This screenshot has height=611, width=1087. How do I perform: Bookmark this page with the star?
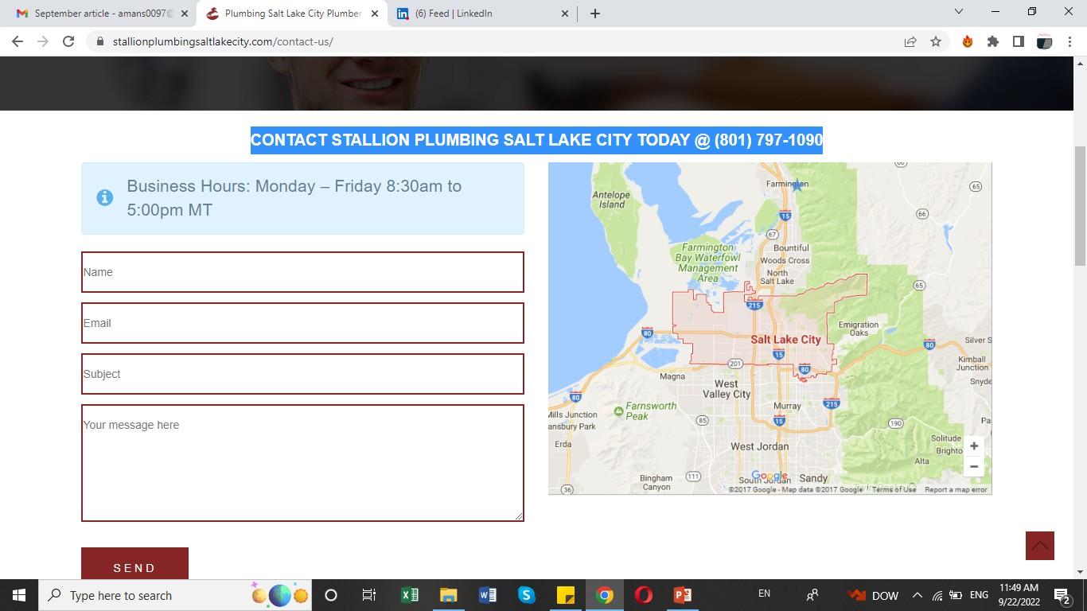point(936,41)
